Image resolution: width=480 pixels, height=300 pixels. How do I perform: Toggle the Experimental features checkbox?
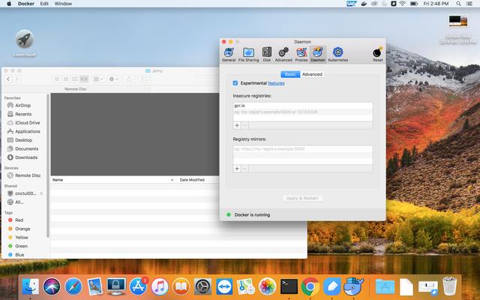[235, 83]
